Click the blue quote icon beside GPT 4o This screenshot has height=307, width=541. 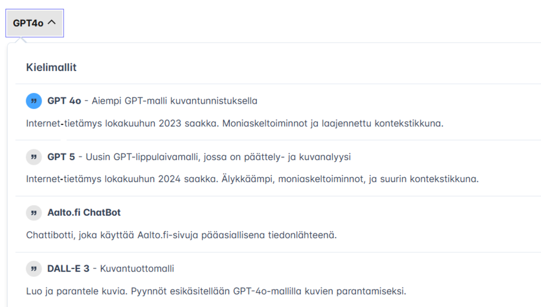[x=34, y=101]
